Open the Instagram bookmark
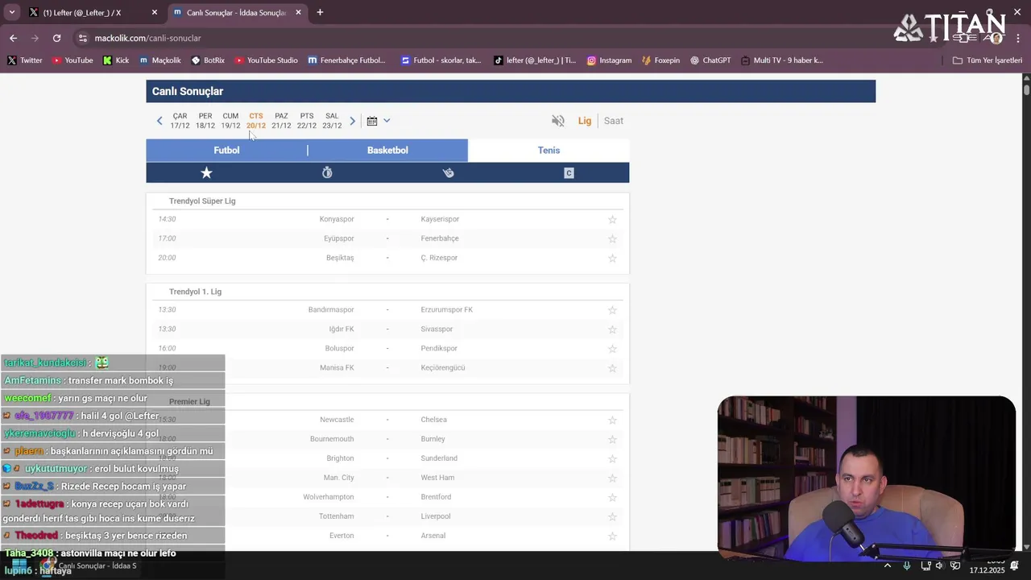 tap(609, 60)
